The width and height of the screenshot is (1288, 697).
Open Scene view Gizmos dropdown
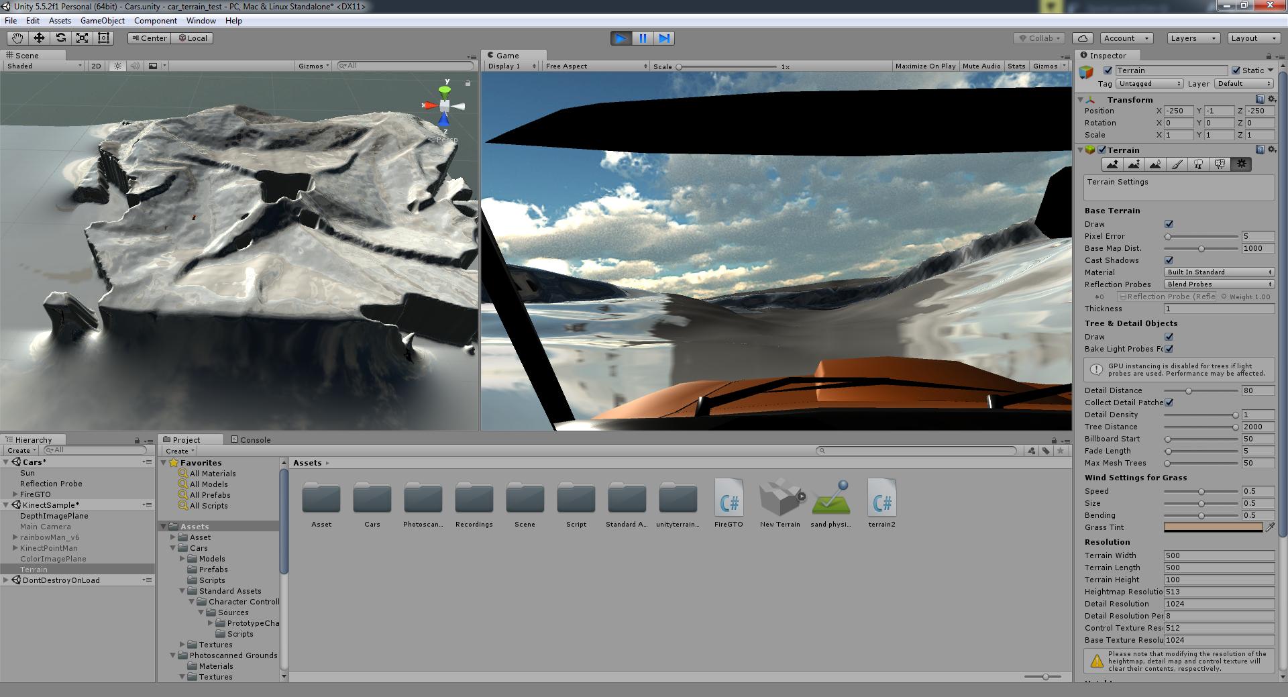point(314,66)
